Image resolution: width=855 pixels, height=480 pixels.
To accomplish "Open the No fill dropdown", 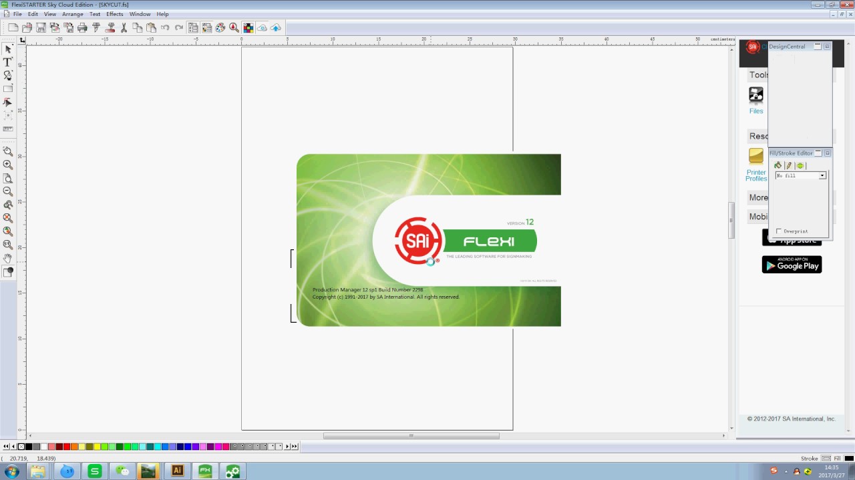I will pos(822,175).
